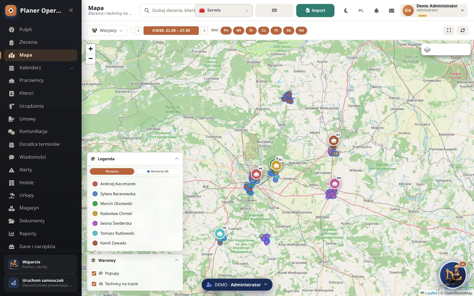This screenshot has height=296, width=474.
Task: Collapse the Legenda panel
Action: 177,159
